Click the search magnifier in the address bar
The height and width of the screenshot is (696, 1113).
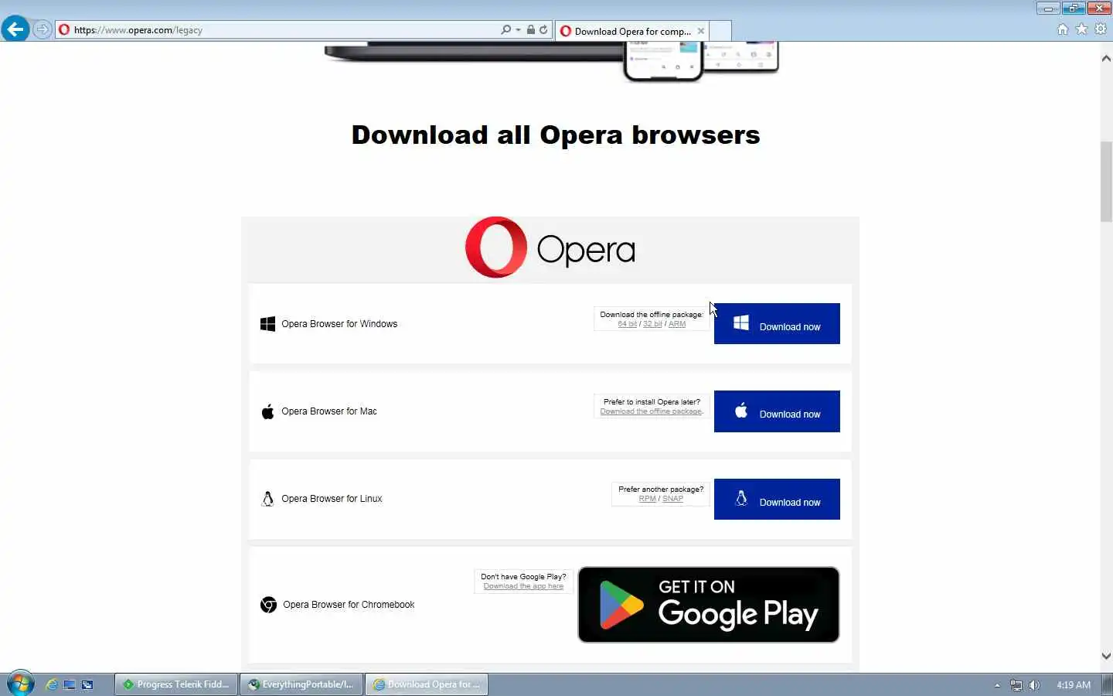click(505, 29)
